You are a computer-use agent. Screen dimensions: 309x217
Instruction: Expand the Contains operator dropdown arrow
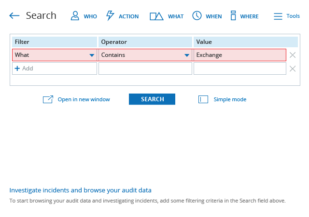coord(187,55)
